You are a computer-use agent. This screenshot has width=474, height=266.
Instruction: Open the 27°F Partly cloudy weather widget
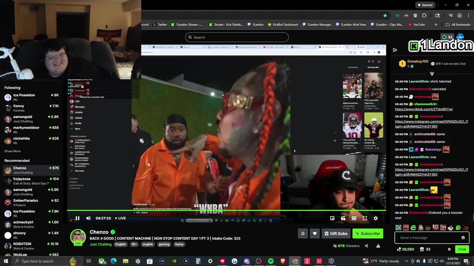381,261
